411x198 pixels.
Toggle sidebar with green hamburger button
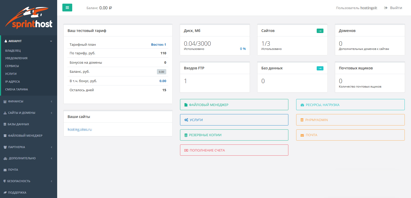pyautogui.click(x=67, y=8)
